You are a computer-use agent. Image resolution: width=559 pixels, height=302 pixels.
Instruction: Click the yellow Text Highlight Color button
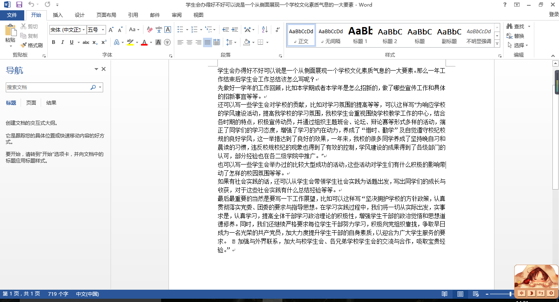click(x=130, y=42)
